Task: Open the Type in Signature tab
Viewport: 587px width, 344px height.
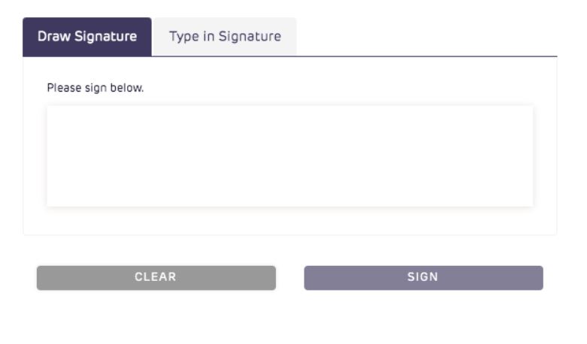Action: [x=225, y=37]
